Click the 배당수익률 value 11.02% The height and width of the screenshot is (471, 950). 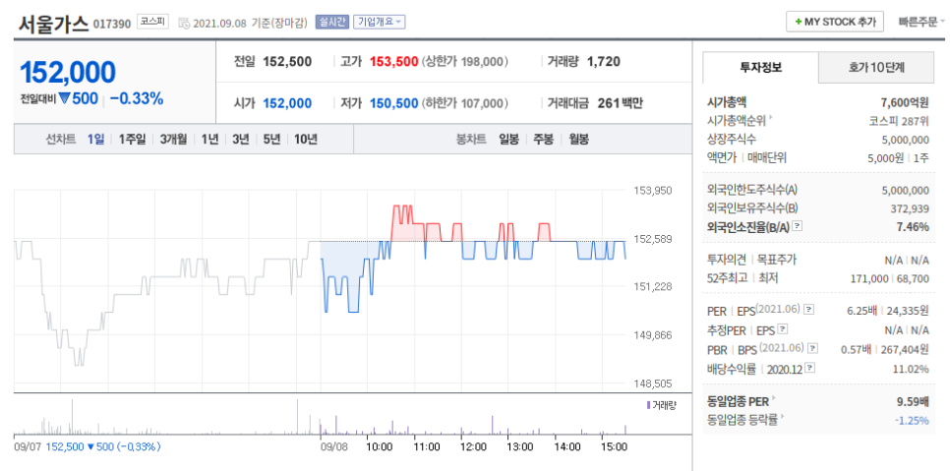912,369
